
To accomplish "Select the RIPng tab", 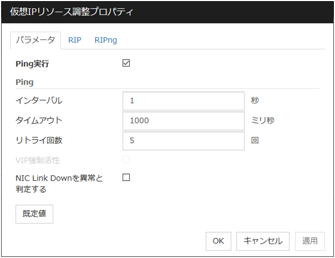I will (105, 40).
